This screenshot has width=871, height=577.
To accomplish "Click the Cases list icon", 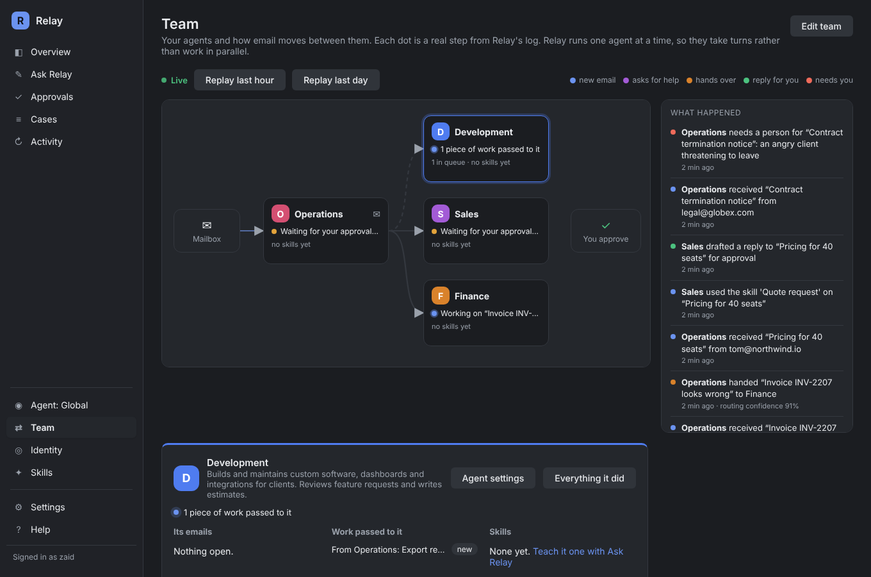I will click(19, 119).
